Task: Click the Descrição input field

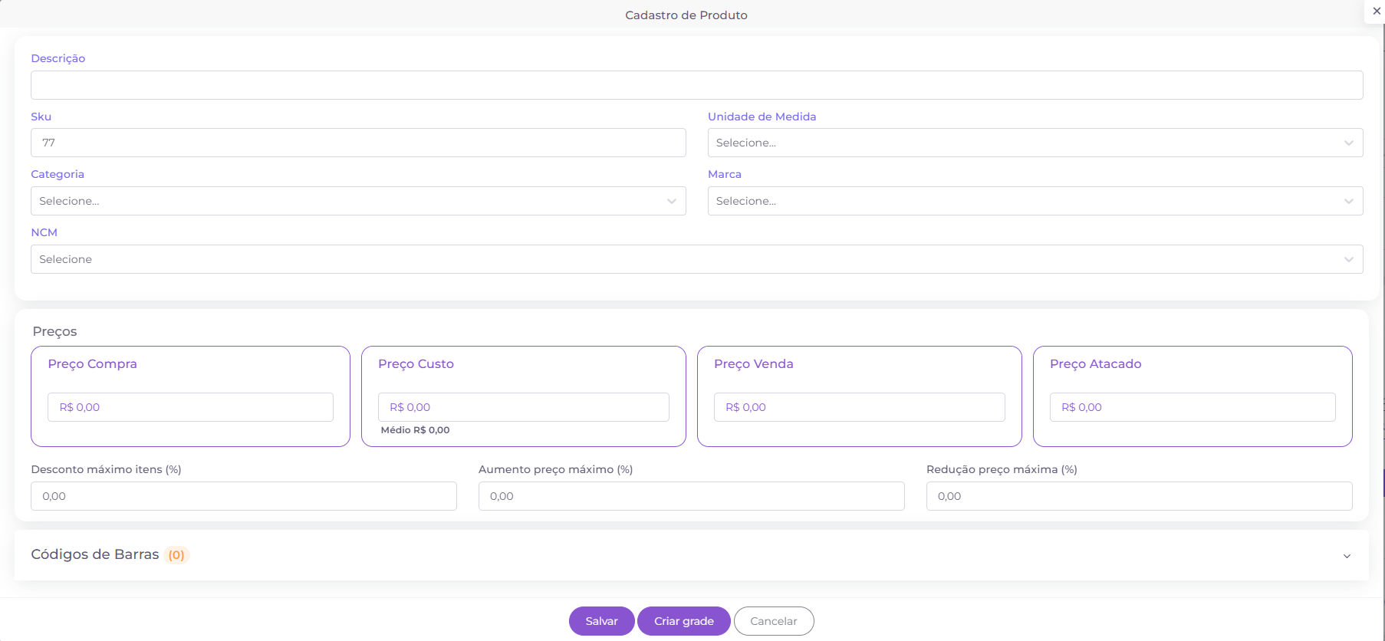Action: click(x=696, y=85)
